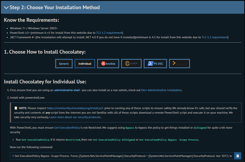Open Learn more about our security protocols
This screenshot has height=162, width=245.
[x=75, y=117]
